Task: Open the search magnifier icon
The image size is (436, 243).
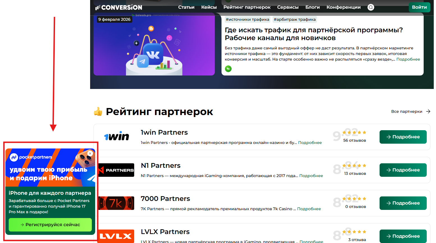Action: 371,7
